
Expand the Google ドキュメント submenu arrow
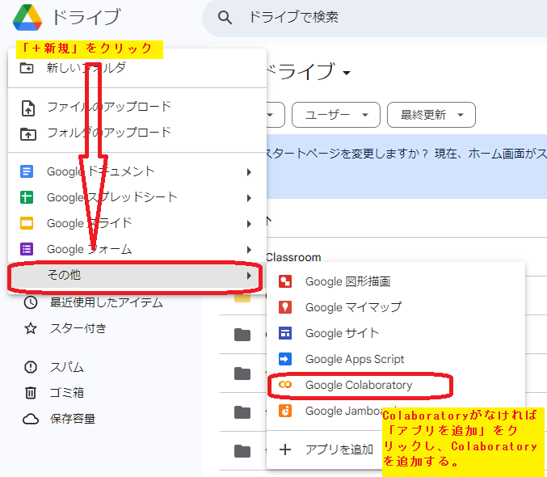click(x=249, y=172)
